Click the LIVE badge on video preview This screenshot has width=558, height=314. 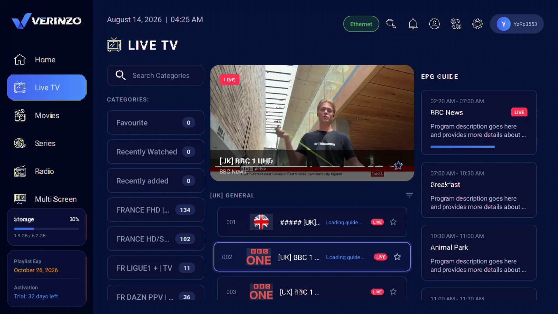[229, 80]
